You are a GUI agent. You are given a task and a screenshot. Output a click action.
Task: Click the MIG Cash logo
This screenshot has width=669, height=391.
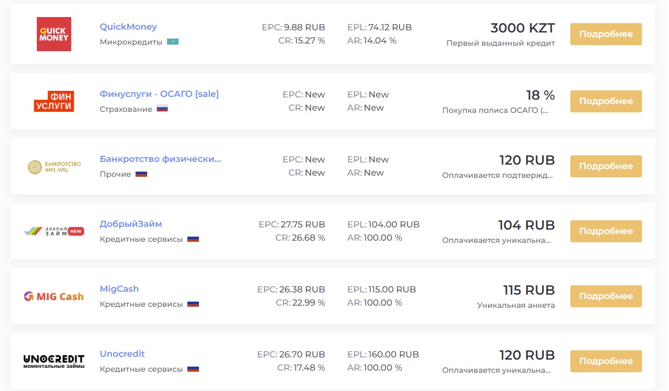pos(54,296)
